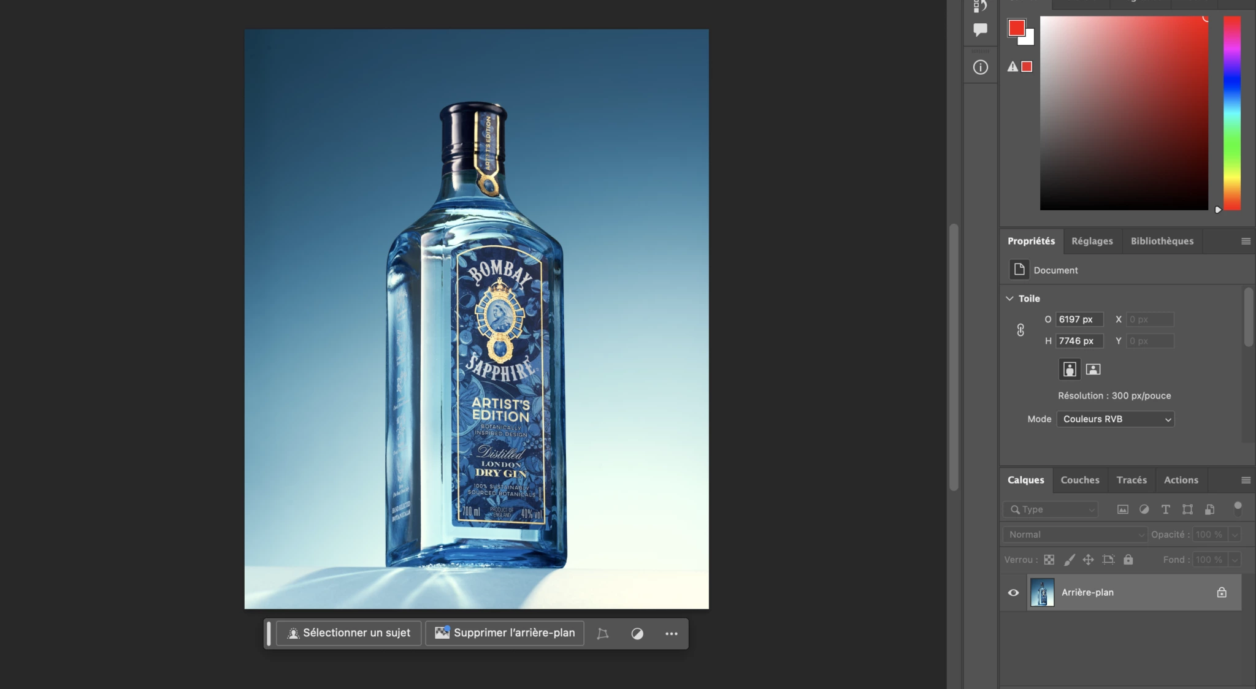Open the Propriétés panel menu
This screenshot has height=689, width=1256.
pyautogui.click(x=1246, y=241)
